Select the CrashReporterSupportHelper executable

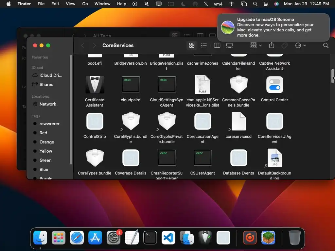click(x=167, y=158)
